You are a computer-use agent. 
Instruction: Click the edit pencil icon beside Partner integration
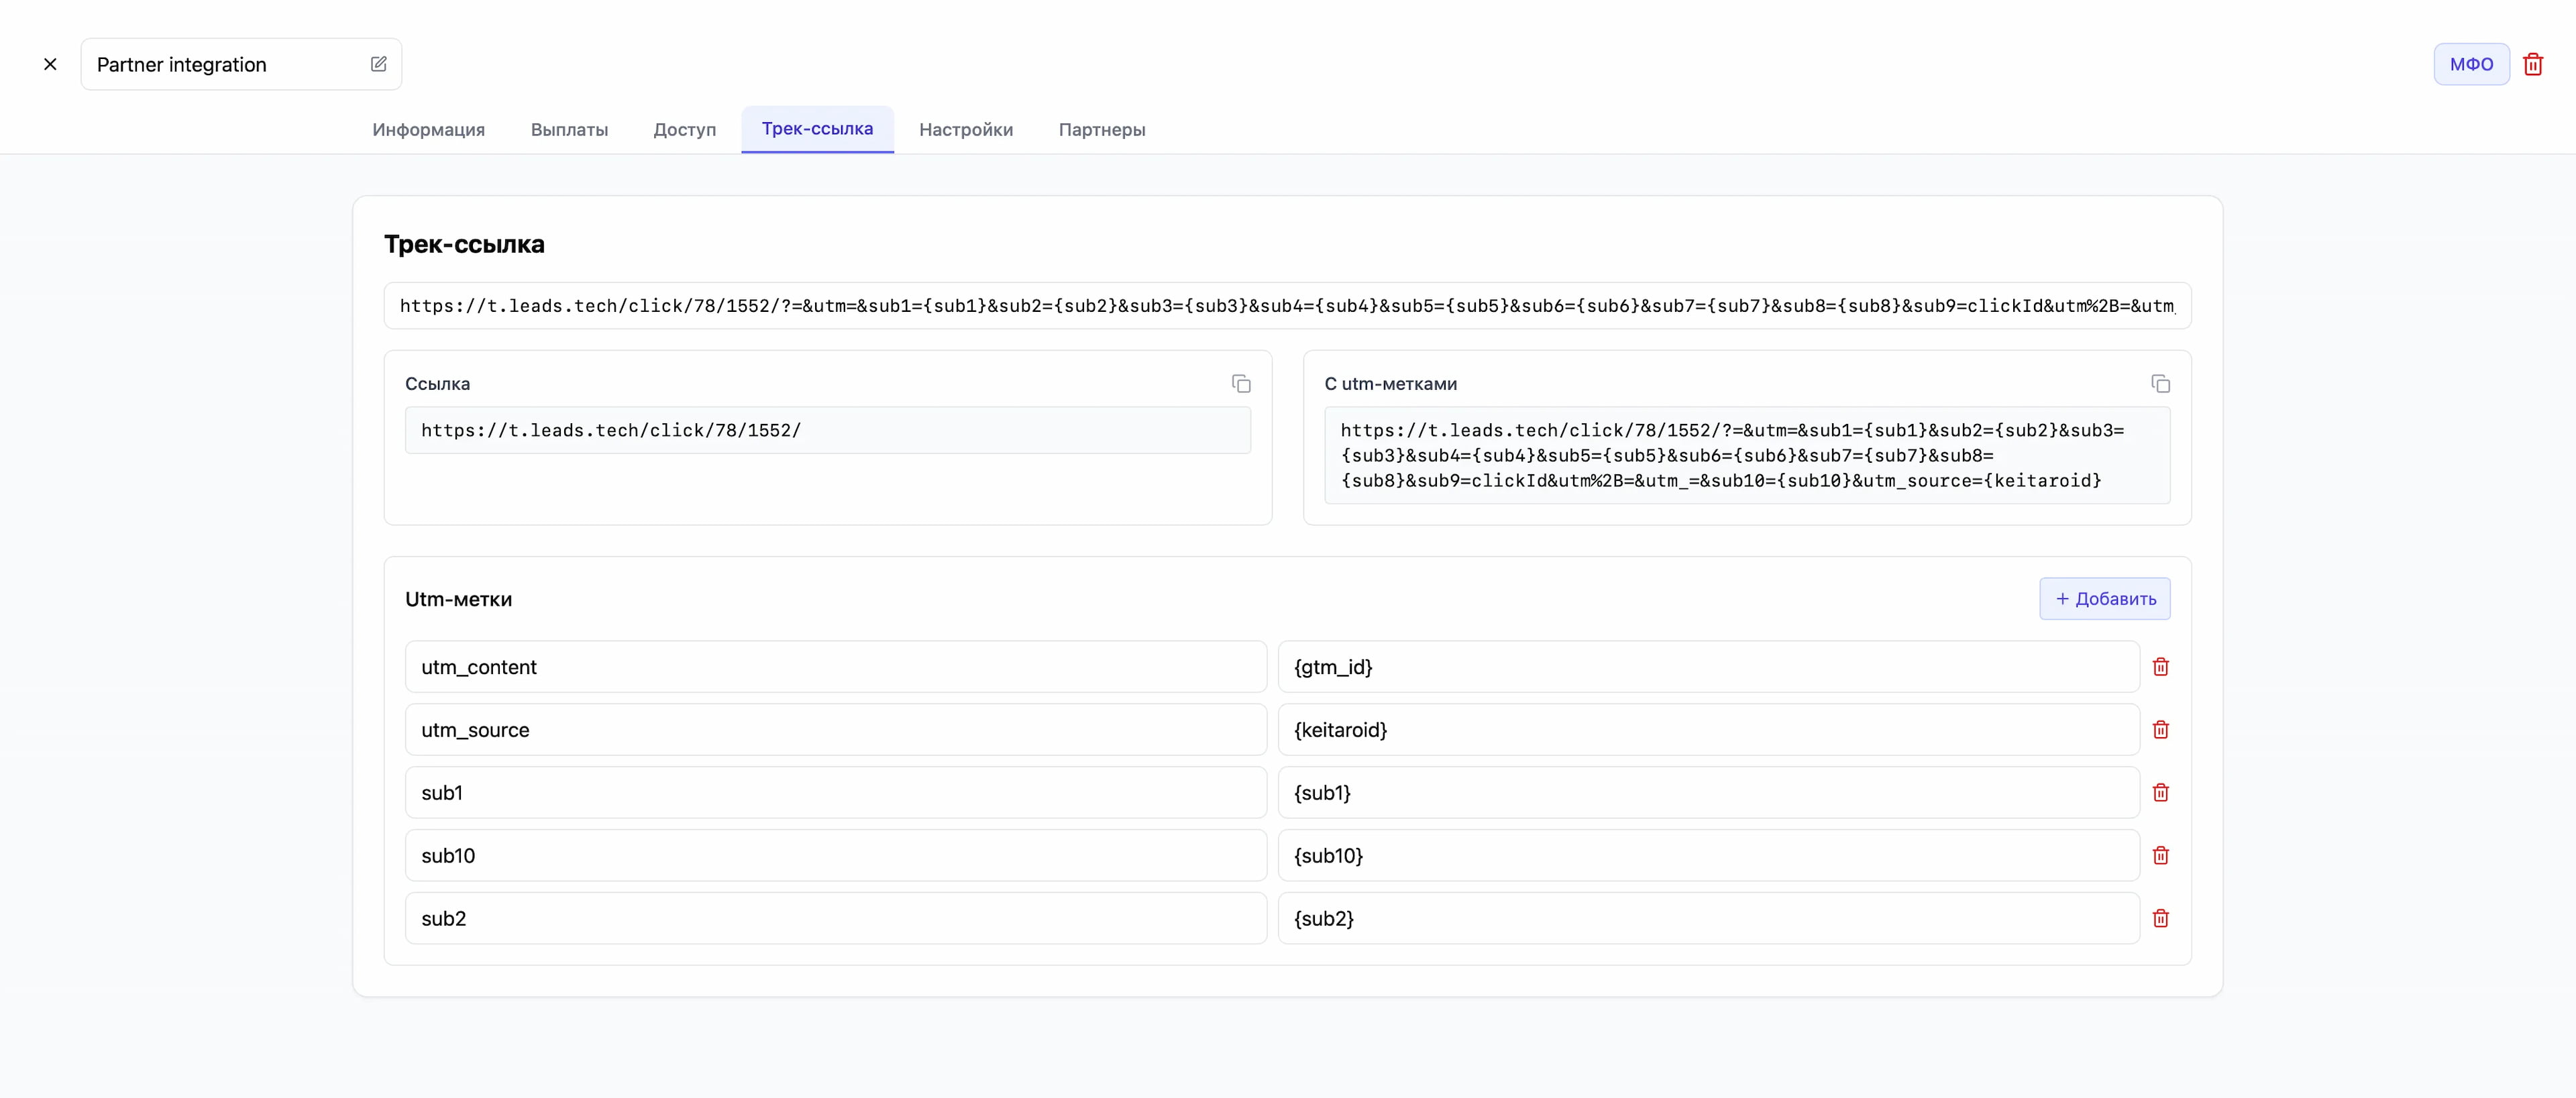(378, 64)
